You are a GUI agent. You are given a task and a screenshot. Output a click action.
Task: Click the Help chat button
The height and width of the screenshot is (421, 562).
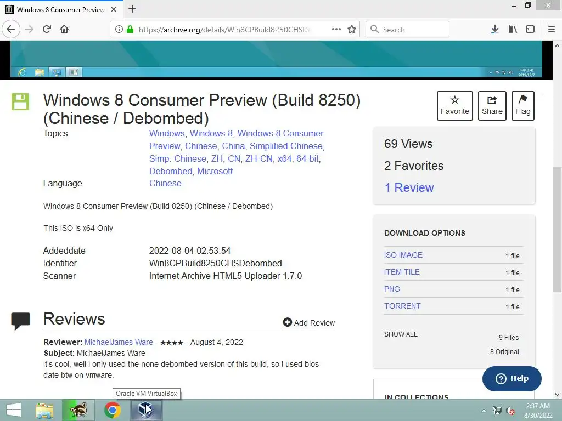pyautogui.click(x=512, y=378)
